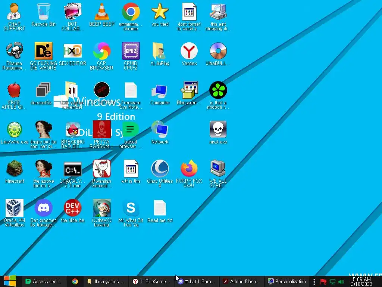
Task: Open the network tray icon
Action: tap(332, 282)
